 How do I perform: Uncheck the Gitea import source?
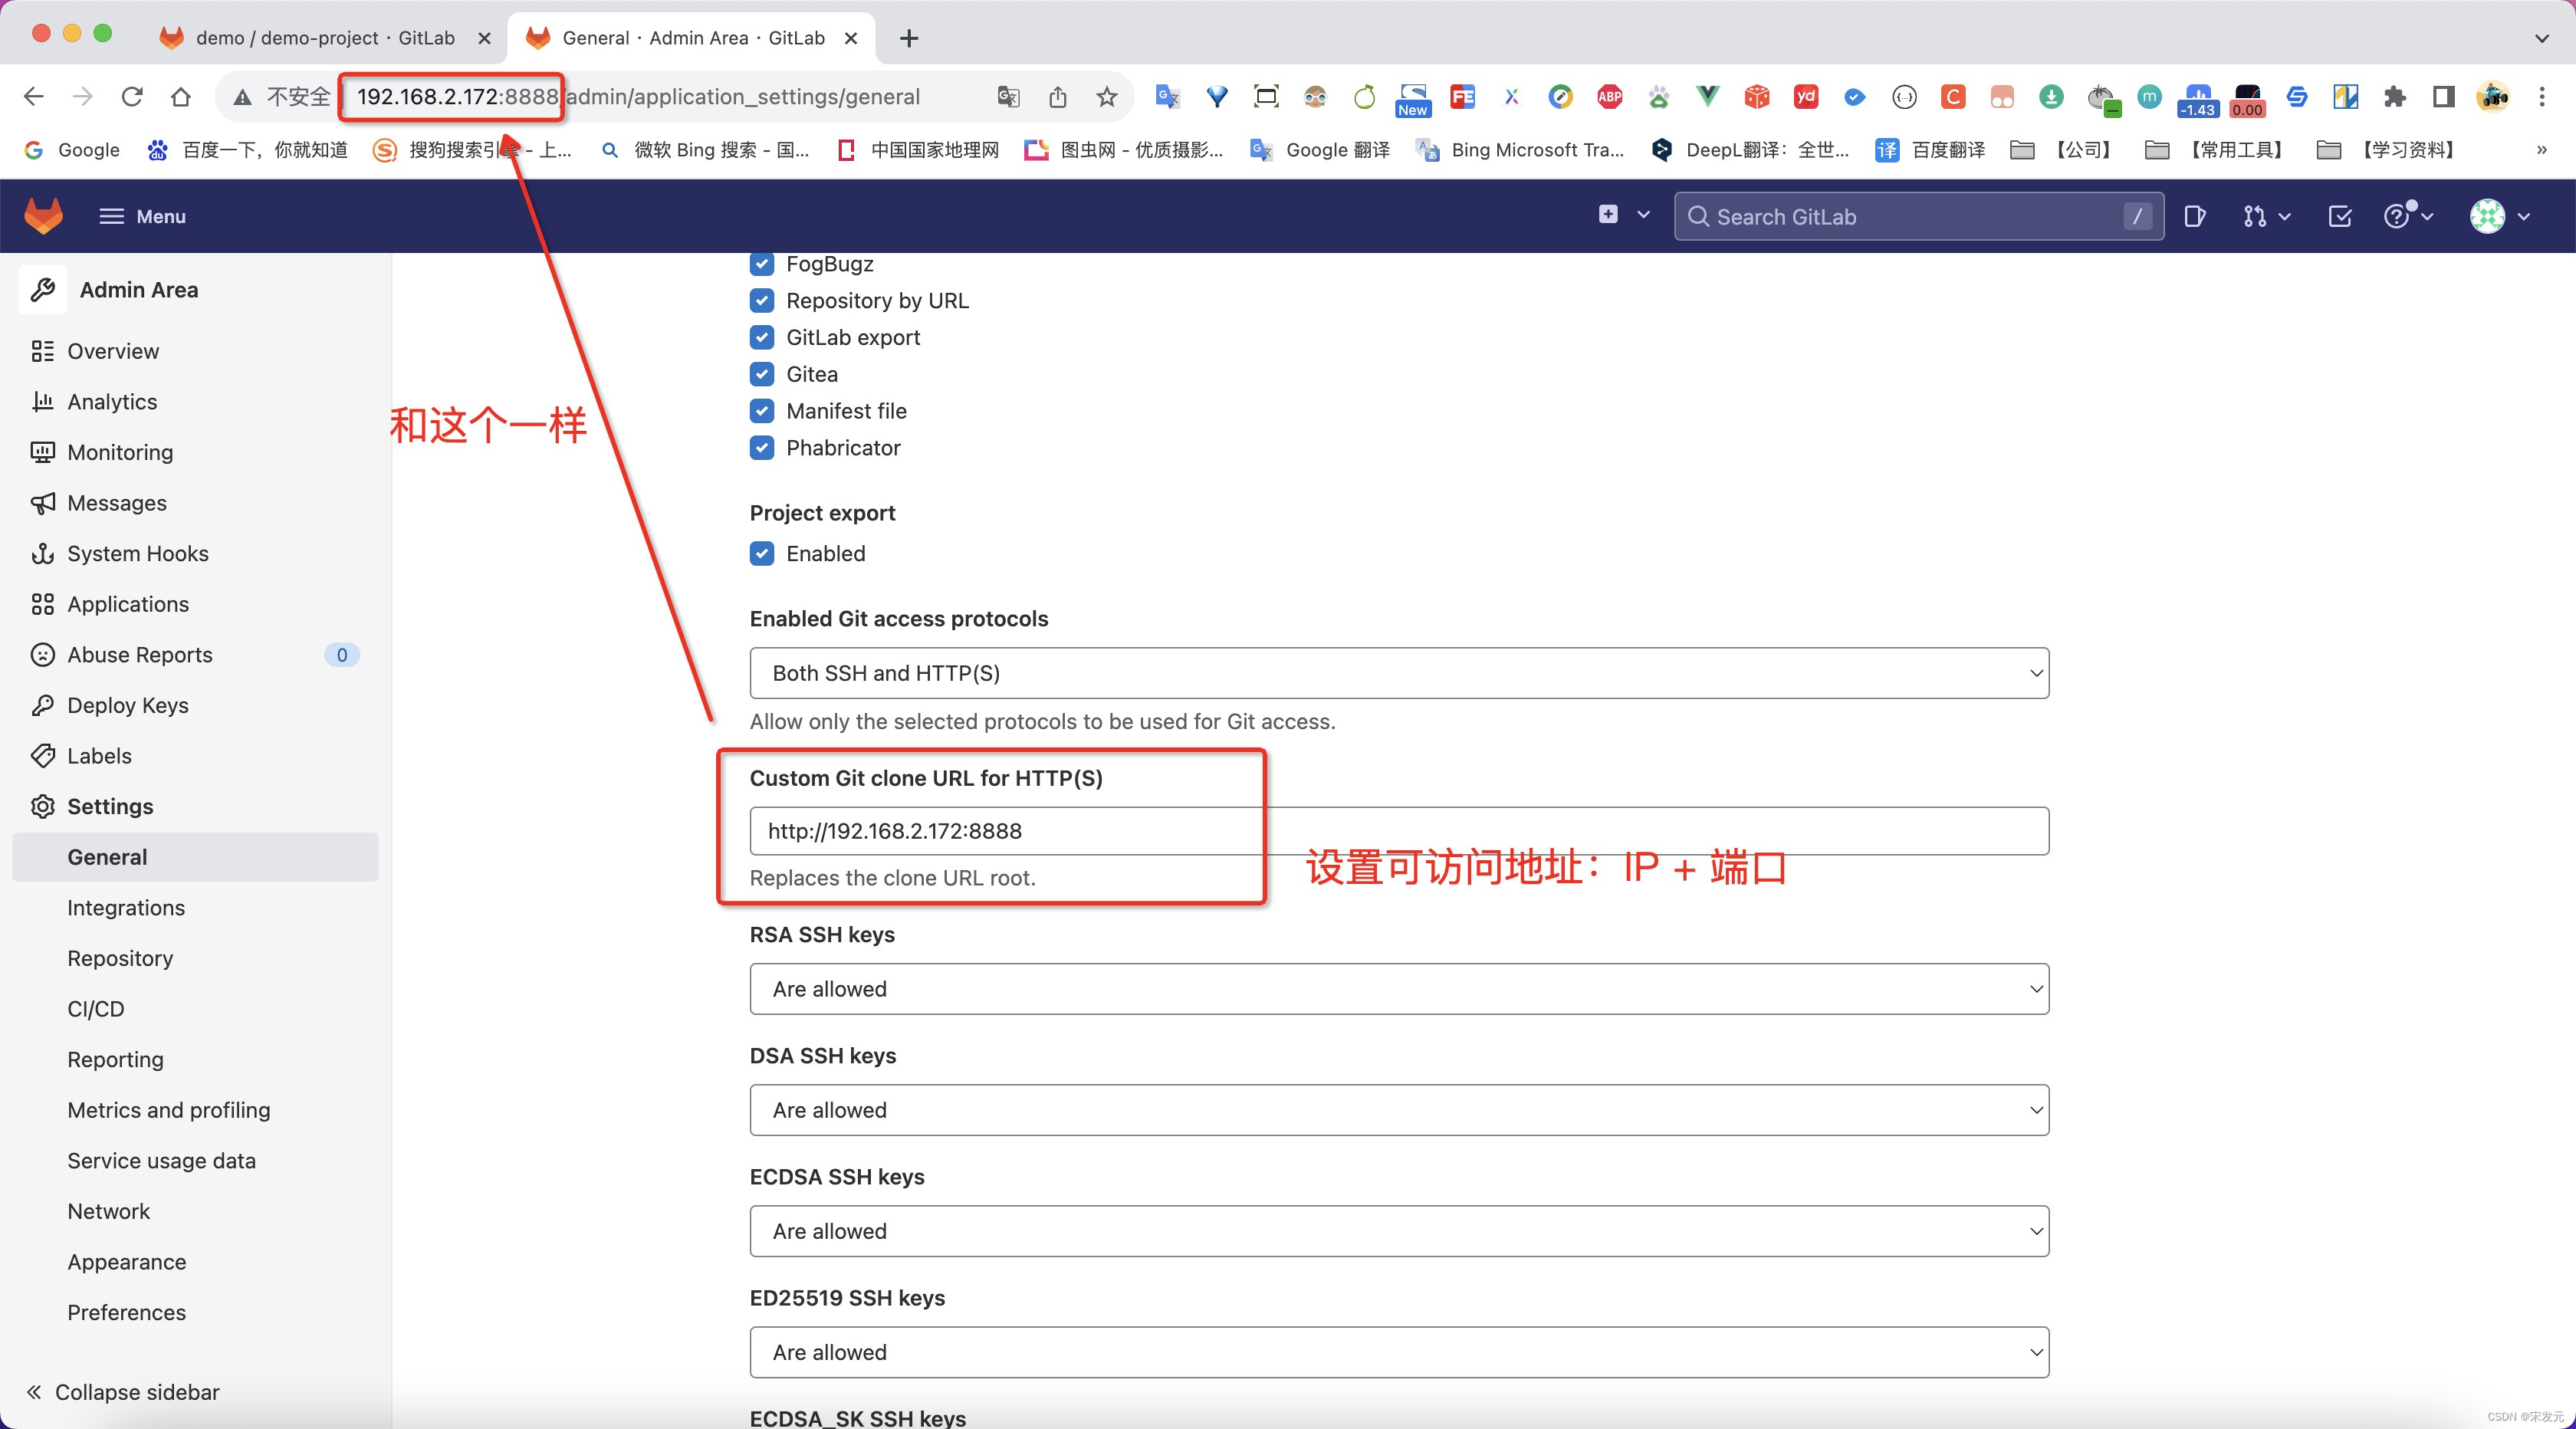pyautogui.click(x=762, y=374)
